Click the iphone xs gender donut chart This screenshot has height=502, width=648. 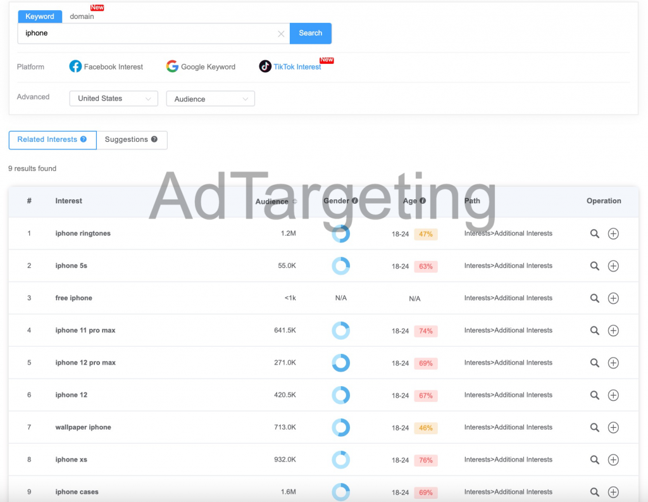tap(341, 460)
